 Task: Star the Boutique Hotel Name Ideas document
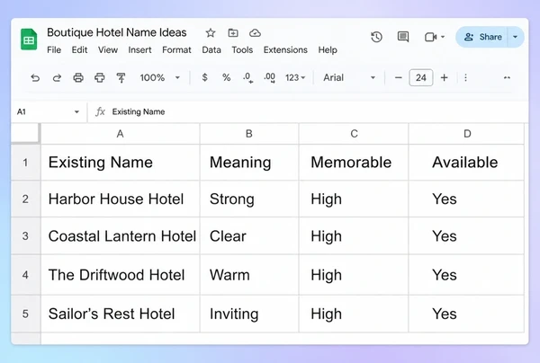[x=211, y=33]
